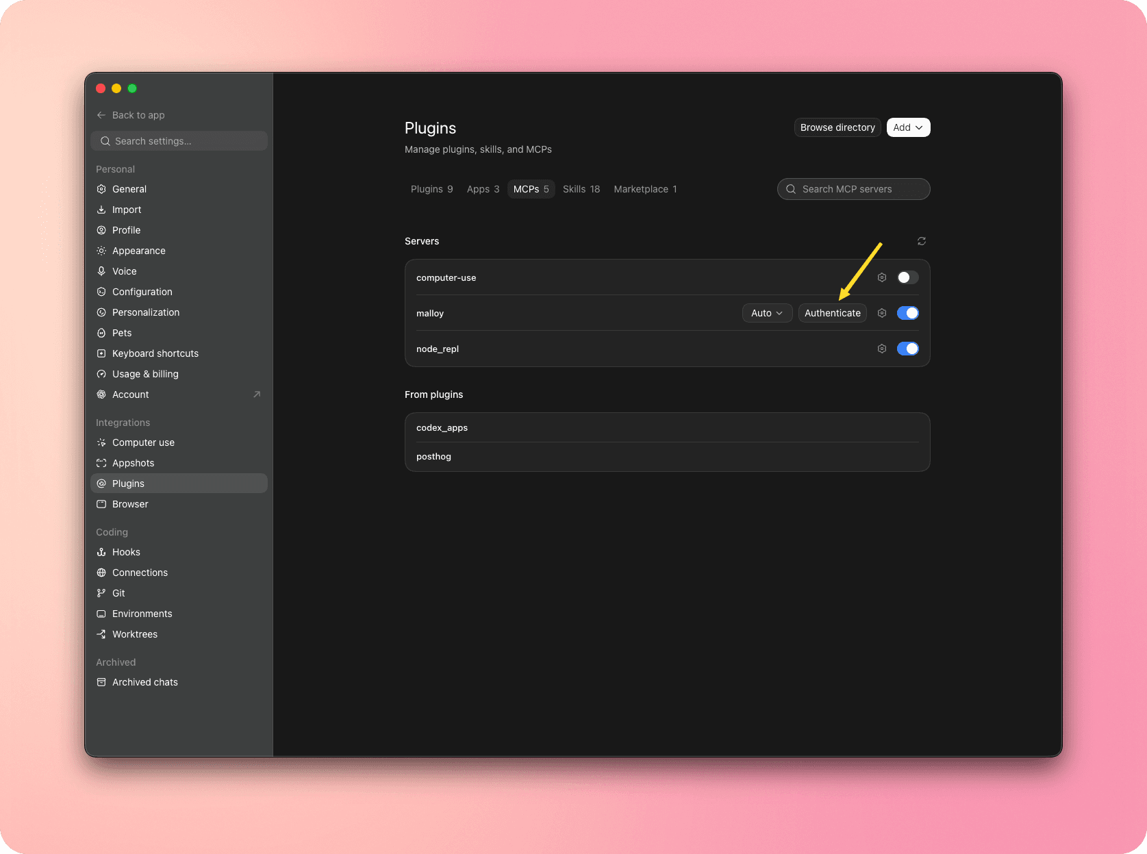Open the Personalization settings page

(x=179, y=312)
